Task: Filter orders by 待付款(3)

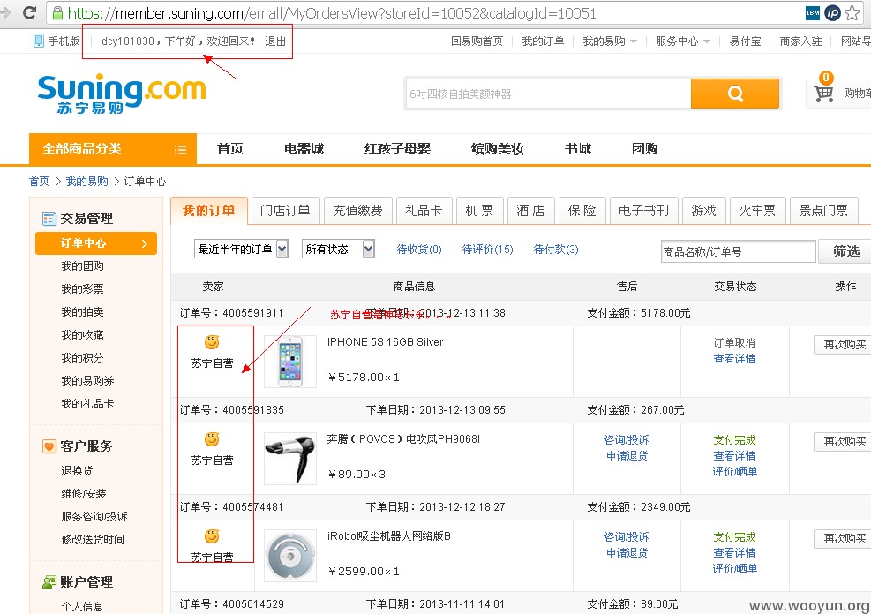Action: click(x=555, y=250)
